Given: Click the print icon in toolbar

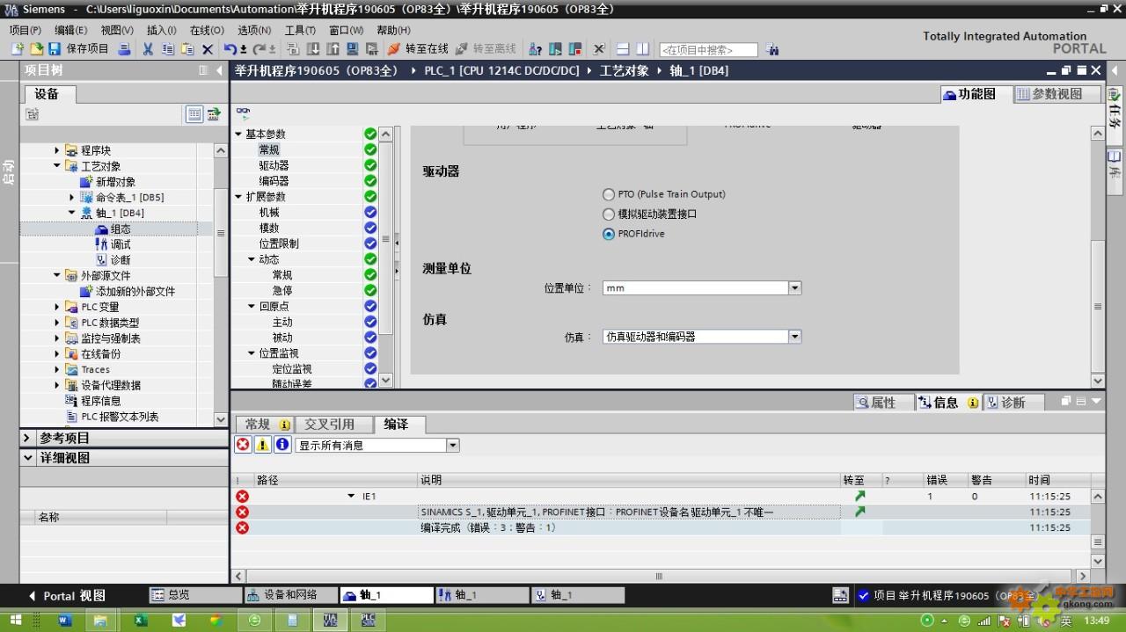Looking at the screenshot, I should 124,49.
